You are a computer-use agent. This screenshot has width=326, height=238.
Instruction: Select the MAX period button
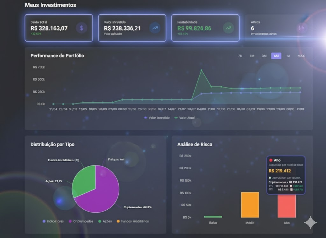(301, 56)
